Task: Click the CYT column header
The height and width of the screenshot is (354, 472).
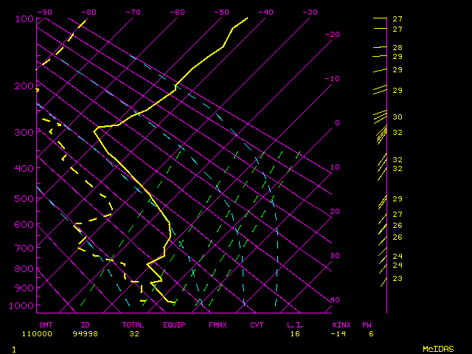Action: pyautogui.click(x=257, y=324)
